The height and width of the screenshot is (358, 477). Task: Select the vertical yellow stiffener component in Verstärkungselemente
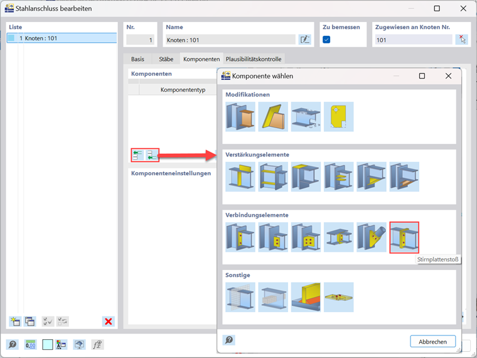click(x=240, y=176)
